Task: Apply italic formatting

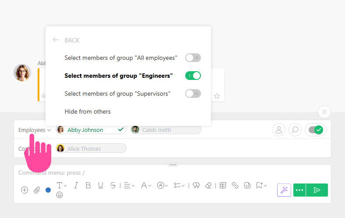Action: pos(76,185)
